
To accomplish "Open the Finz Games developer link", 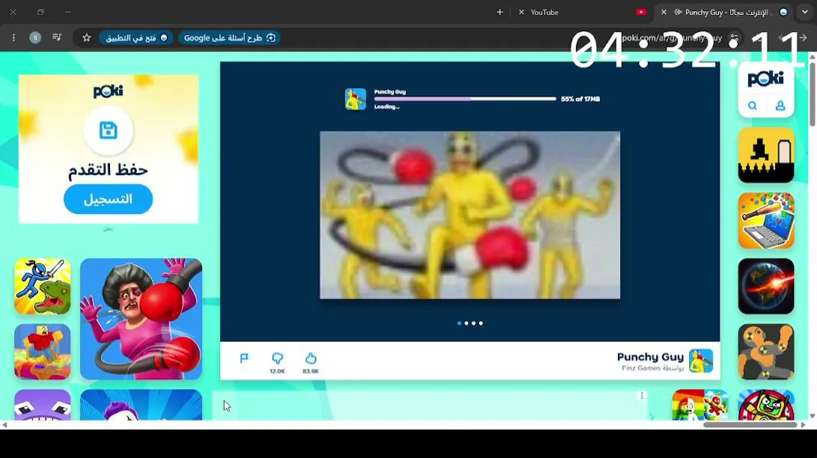I will pos(653,368).
